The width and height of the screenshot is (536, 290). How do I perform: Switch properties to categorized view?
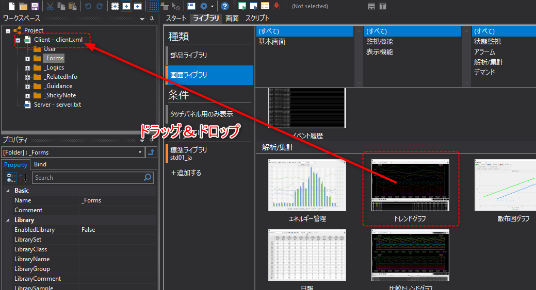(x=11, y=178)
